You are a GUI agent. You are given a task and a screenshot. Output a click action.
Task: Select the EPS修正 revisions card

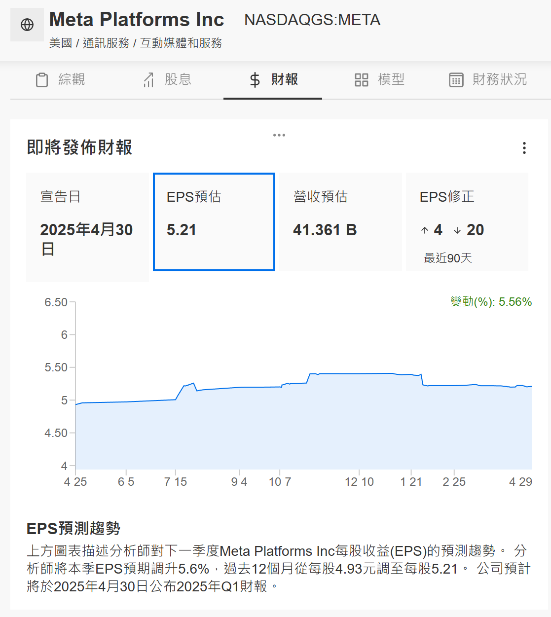(x=467, y=222)
